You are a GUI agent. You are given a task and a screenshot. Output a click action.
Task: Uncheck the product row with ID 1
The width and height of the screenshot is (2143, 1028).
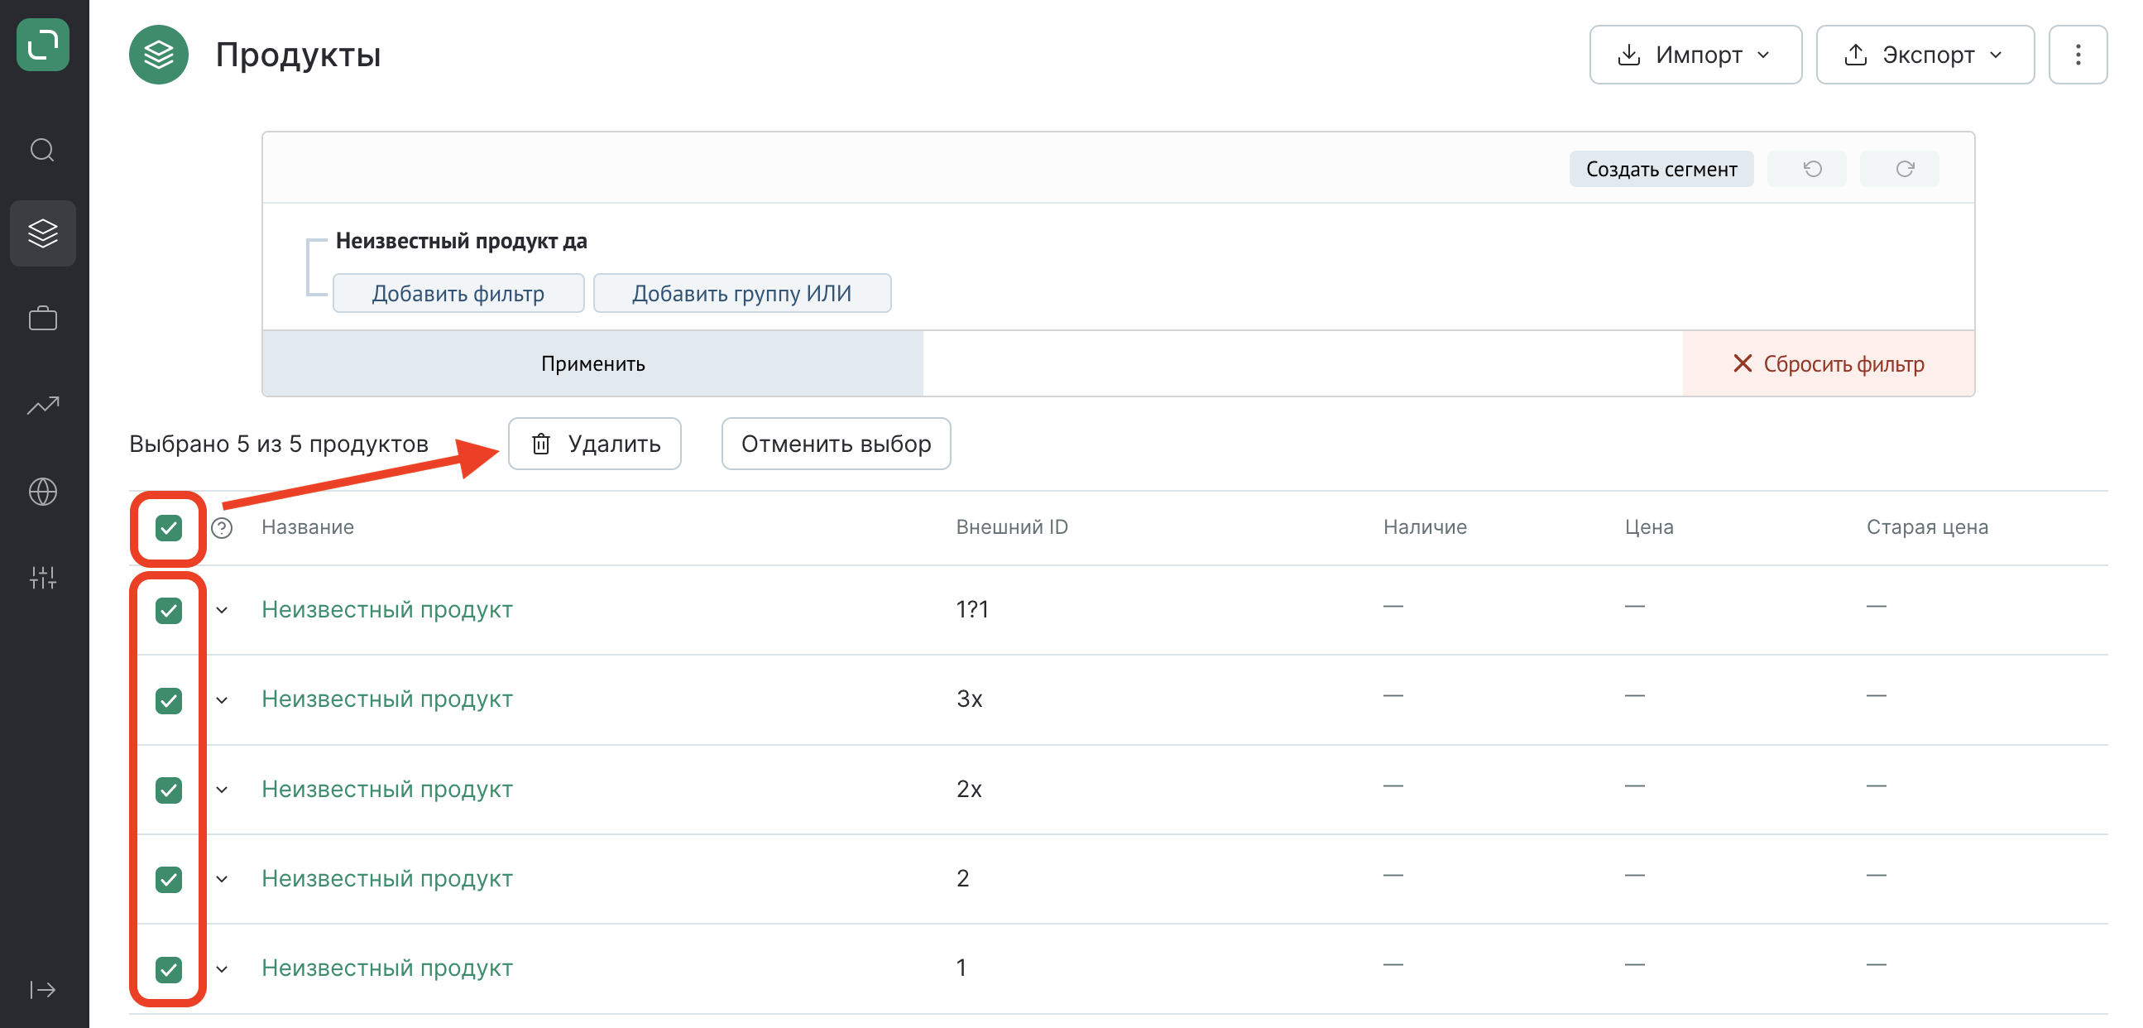pyautogui.click(x=169, y=970)
